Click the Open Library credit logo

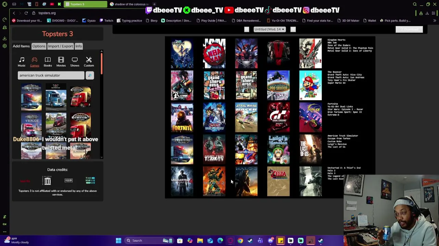(48, 180)
